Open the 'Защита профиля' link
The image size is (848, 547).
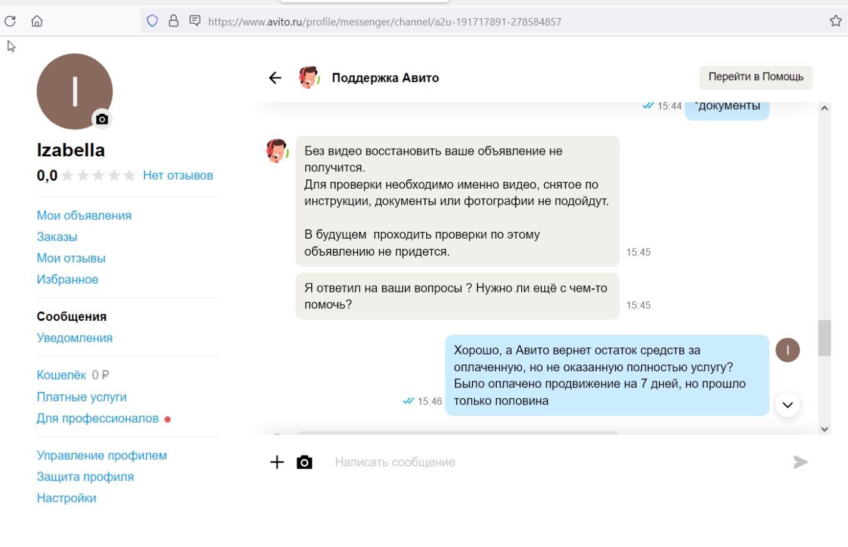point(85,477)
